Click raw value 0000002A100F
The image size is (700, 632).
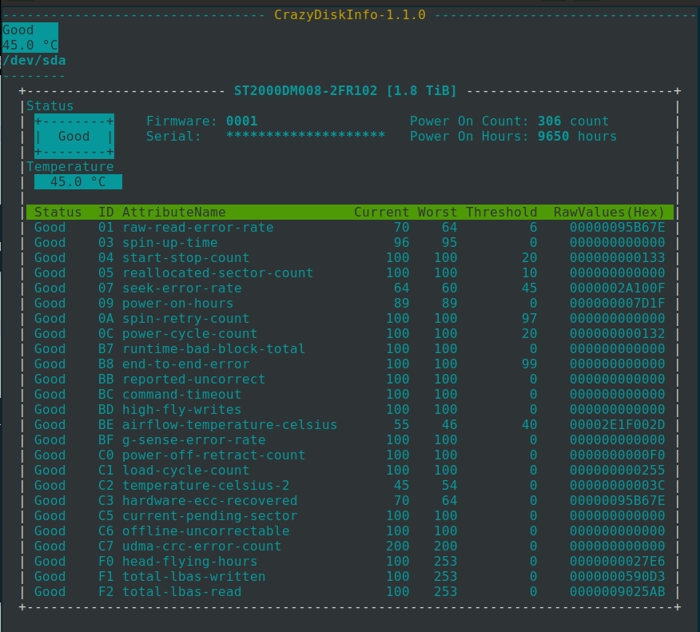point(617,288)
